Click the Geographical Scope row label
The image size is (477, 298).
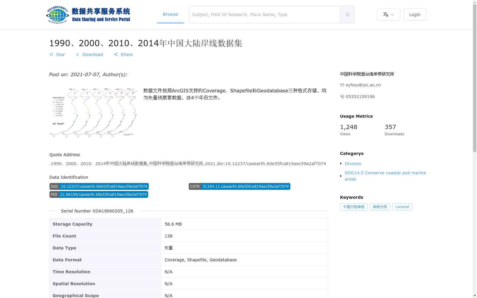[x=76, y=295]
